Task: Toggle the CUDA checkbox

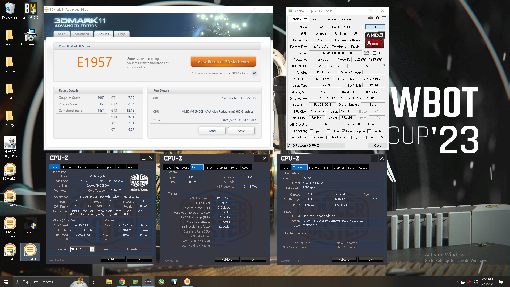Action: point(328,131)
